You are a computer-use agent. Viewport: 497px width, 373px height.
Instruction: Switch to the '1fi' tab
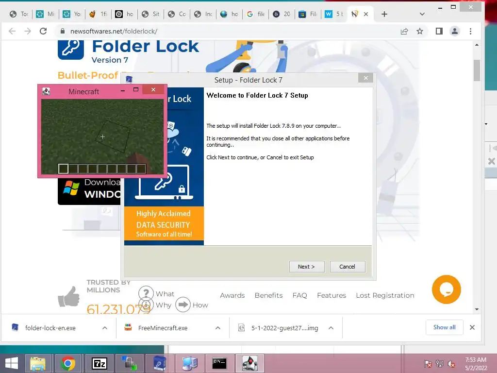point(98,14)
